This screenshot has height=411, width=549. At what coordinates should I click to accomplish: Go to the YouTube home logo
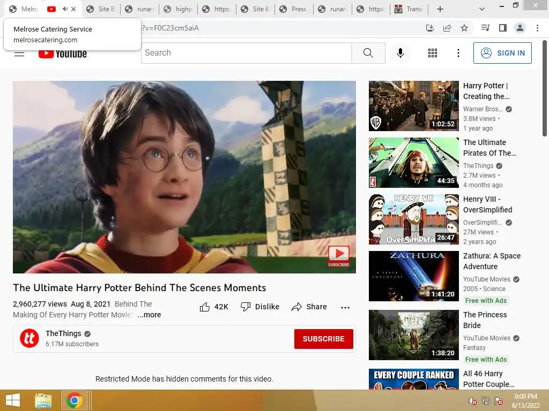(x=63, y=54)
